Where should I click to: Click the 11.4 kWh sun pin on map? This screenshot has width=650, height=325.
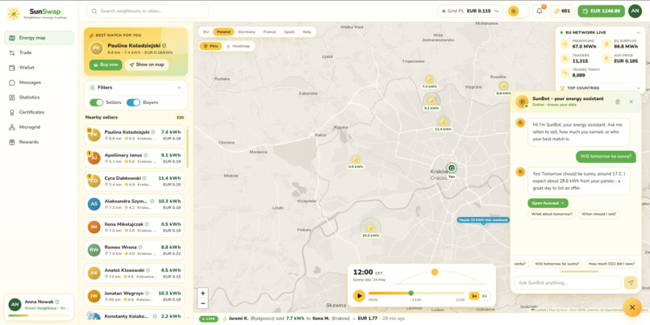coord(443,122)
